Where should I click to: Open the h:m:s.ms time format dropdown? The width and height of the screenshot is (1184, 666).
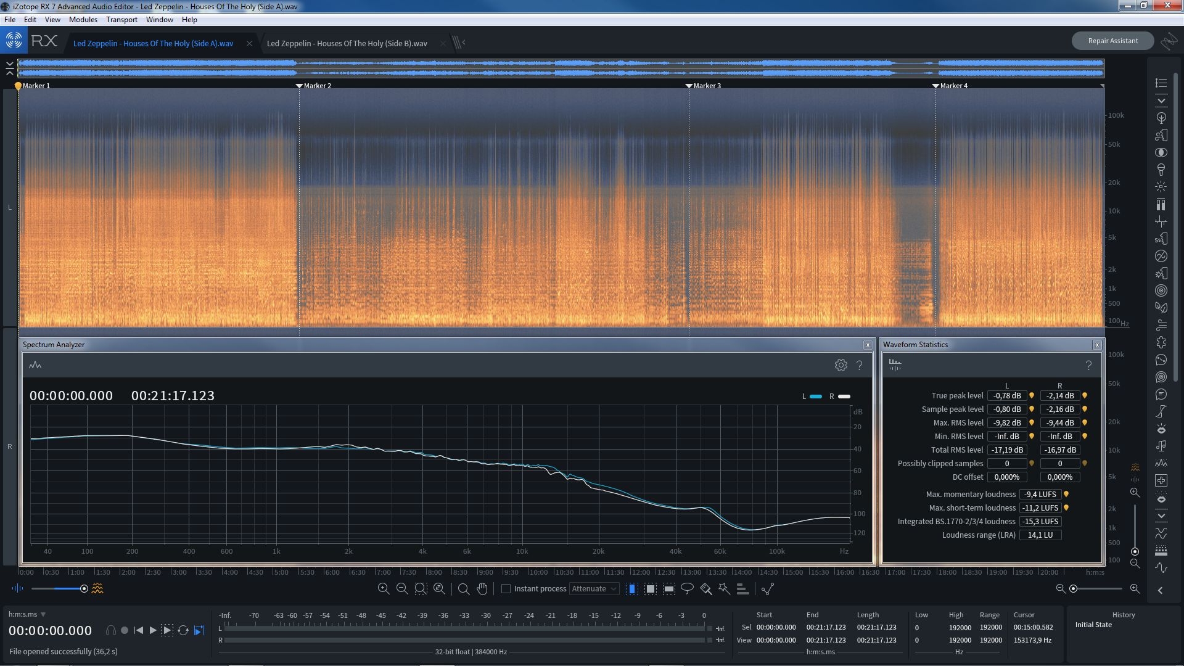click(27, 614)
